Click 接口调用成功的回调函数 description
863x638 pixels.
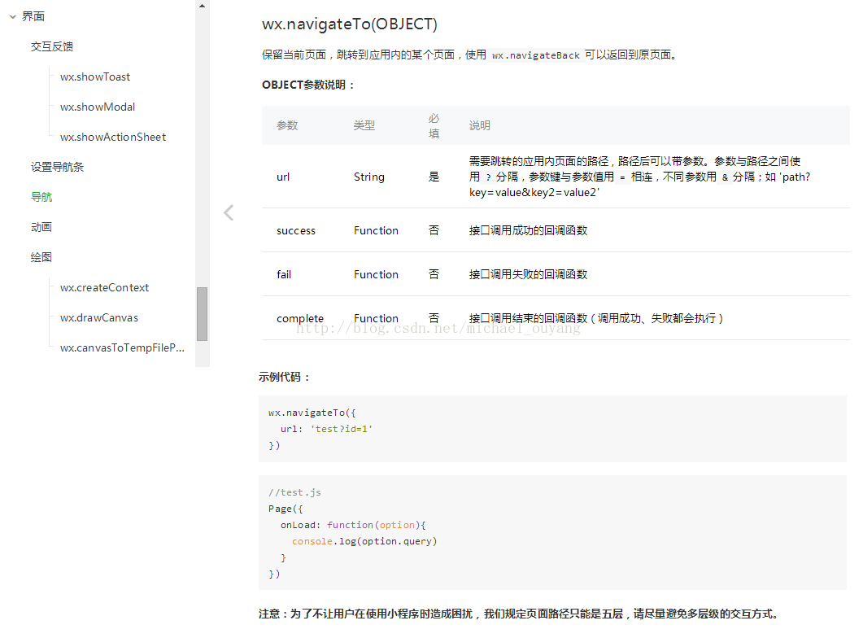point(529,230)
